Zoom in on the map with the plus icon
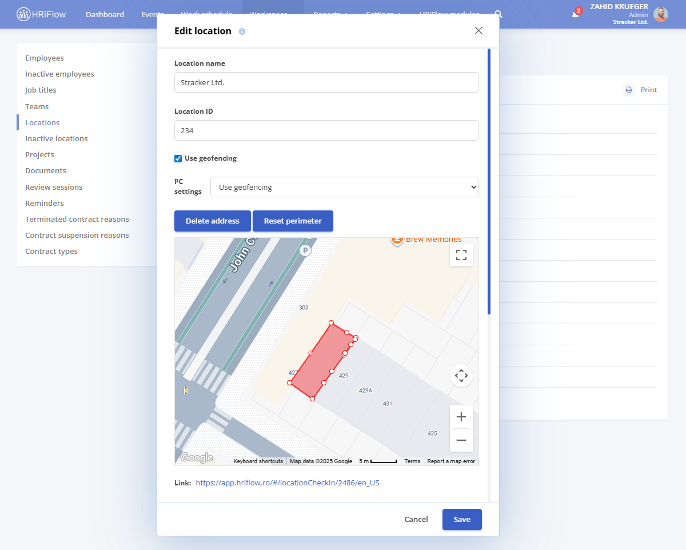The image size is (686, 550). click(x=461, y=417)
